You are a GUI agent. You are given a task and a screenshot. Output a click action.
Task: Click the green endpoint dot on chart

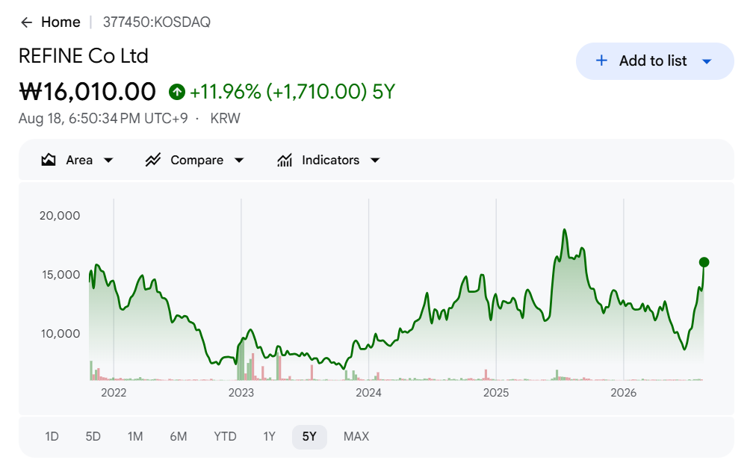pyautogui.click(x=704, y=262)
